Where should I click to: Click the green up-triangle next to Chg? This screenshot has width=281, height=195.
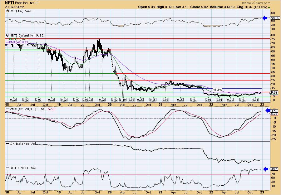pyautogui.click(x=269, y=7)
